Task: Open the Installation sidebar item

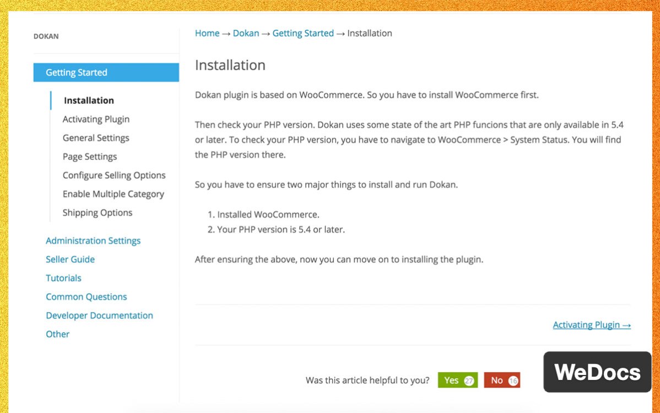Action: coord(89,100)
